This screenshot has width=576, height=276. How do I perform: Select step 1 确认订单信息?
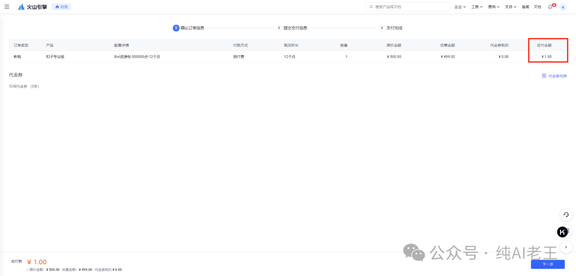pos(189,28)
